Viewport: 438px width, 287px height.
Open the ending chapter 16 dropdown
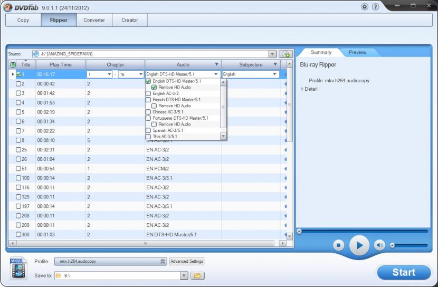click(140, 74)
